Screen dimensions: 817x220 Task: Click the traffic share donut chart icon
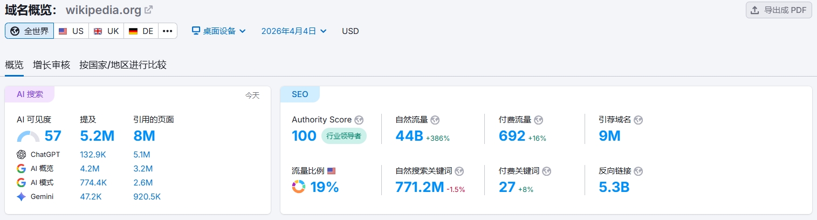coord(299,187)
